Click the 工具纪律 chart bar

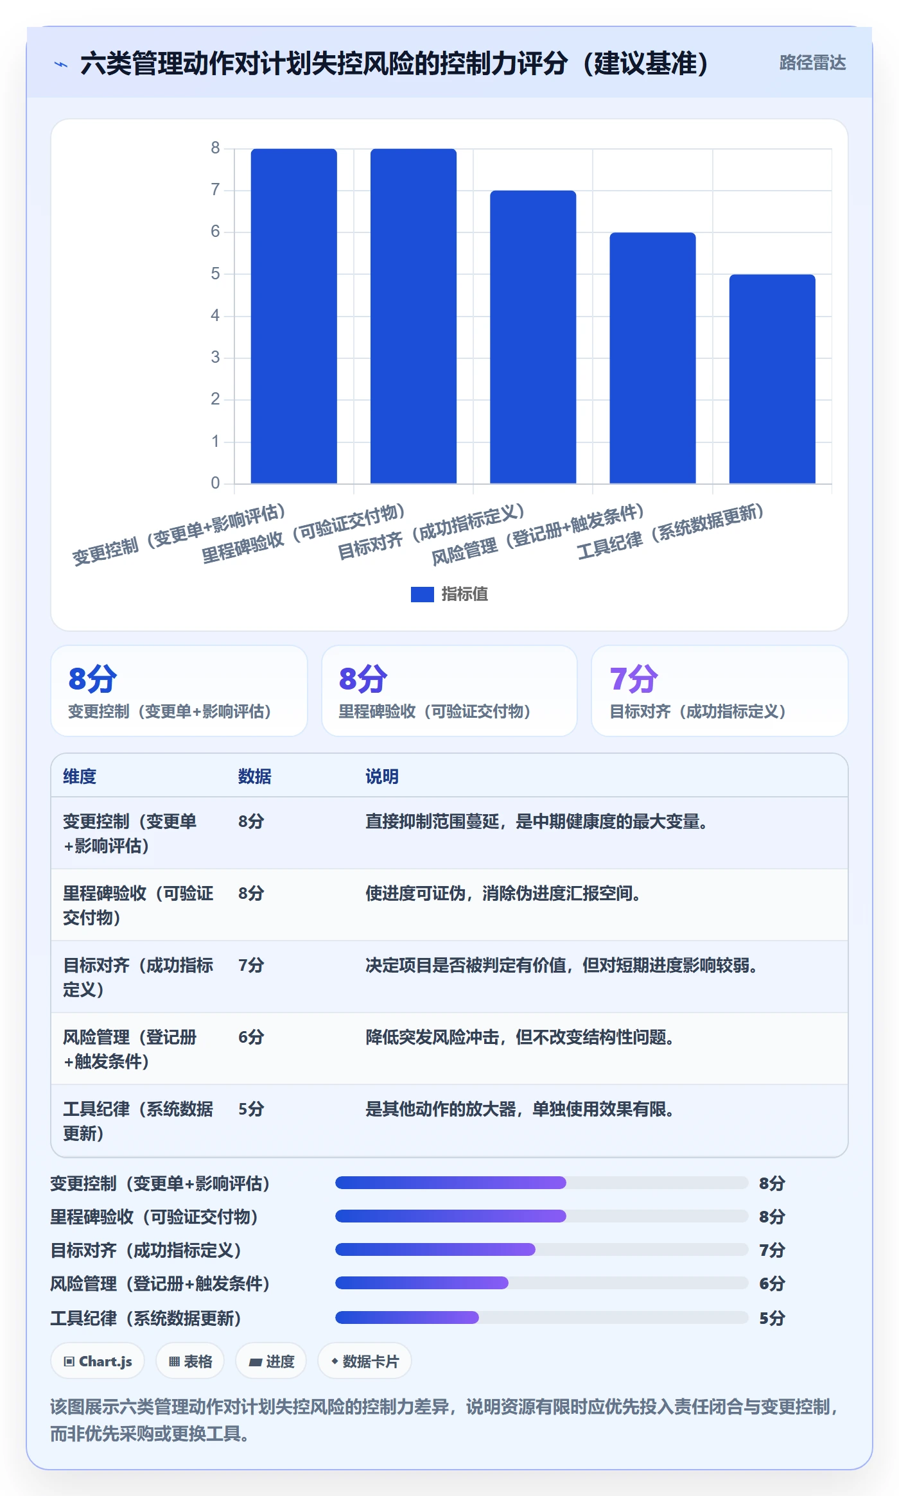pyautogui.click(x=772, y=379)
